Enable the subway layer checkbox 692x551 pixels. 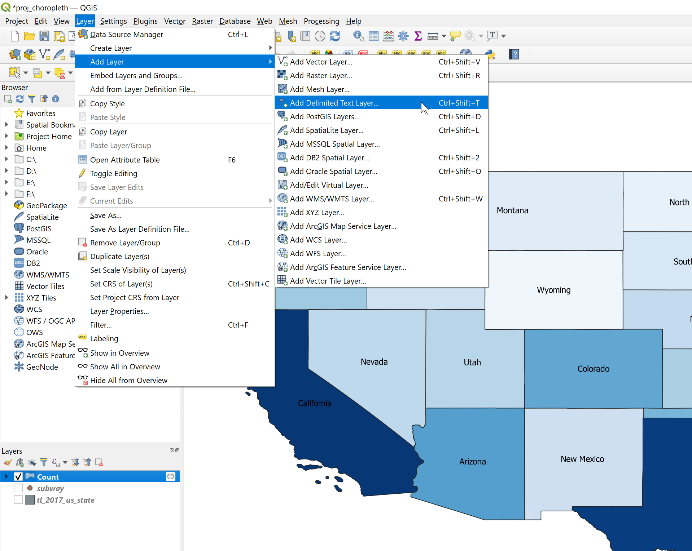tap(18, 488)
